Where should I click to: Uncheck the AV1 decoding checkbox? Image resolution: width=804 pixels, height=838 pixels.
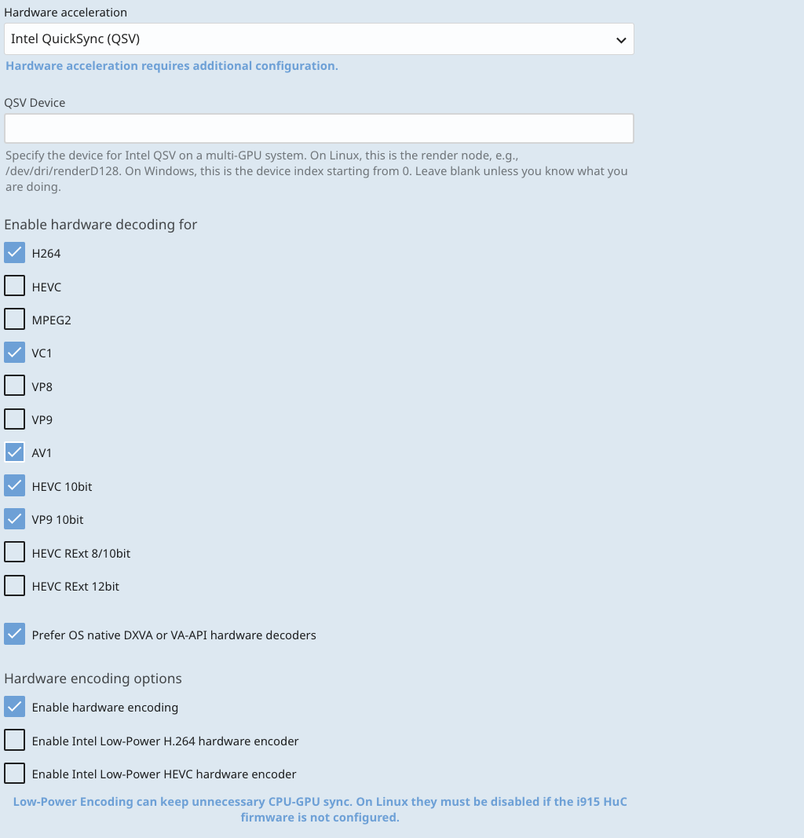15,452
